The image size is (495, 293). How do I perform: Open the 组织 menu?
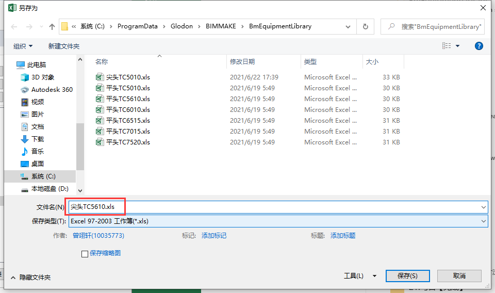pyautogui.click(x=23, y=46)
